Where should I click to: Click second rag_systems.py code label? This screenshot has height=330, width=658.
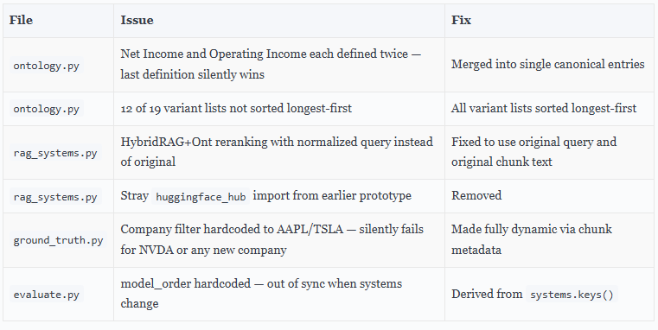55,197
